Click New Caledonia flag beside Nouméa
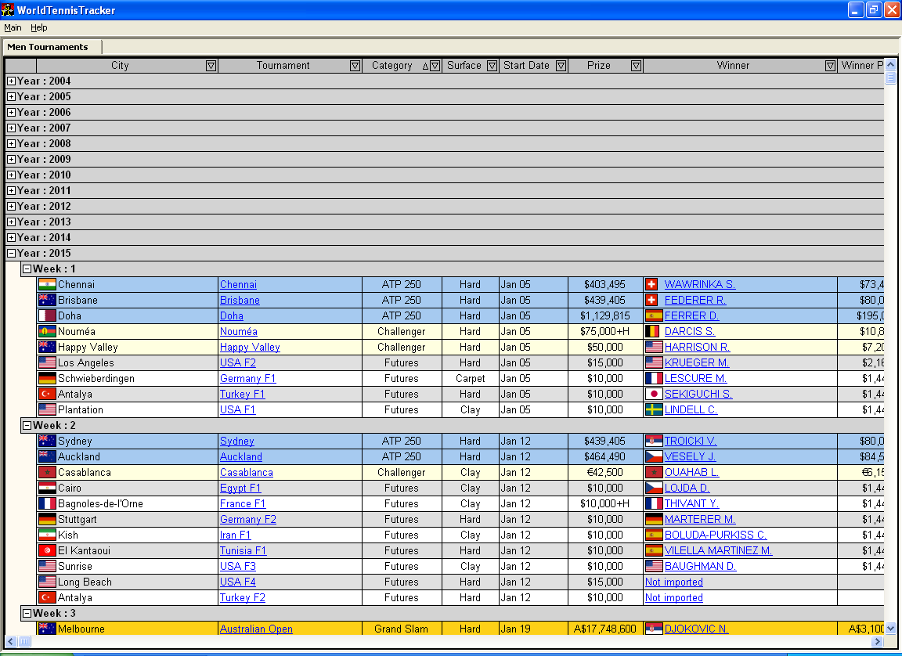 [x=47, y=331]
